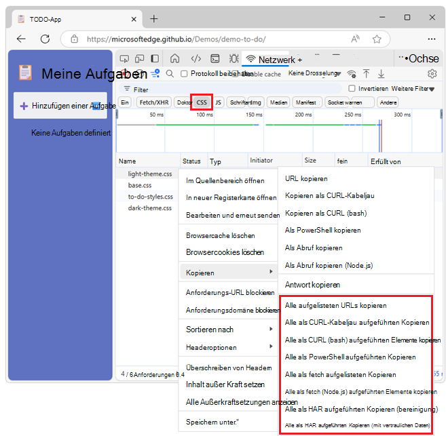Expand the Kopieren submenu
The image size is (446, 436).
(229, 273)
